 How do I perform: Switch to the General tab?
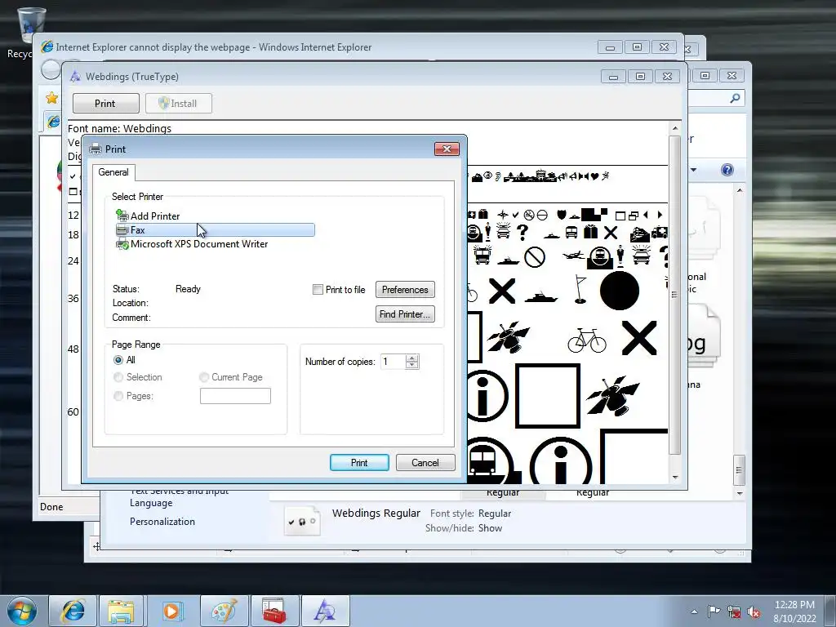point(113,172)
